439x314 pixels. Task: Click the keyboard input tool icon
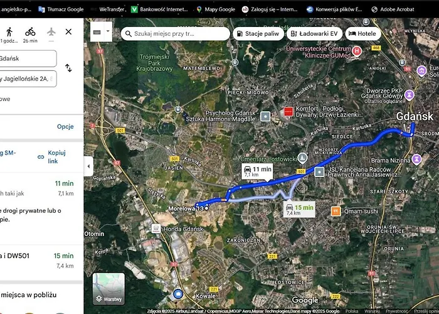pos(97,32)
